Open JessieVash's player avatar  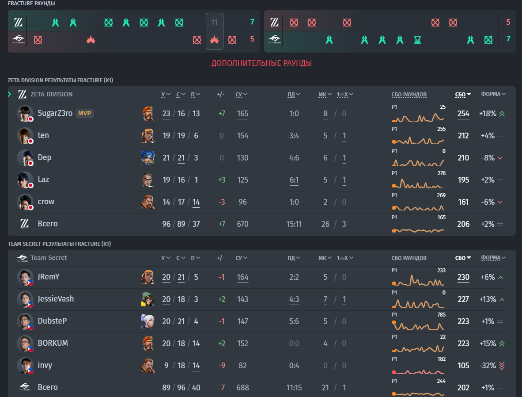pos(25,299)
